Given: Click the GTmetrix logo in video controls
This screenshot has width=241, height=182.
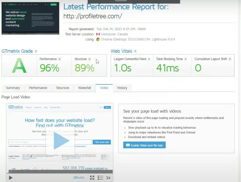Looking at the screenshot, I should coord(79,177).
